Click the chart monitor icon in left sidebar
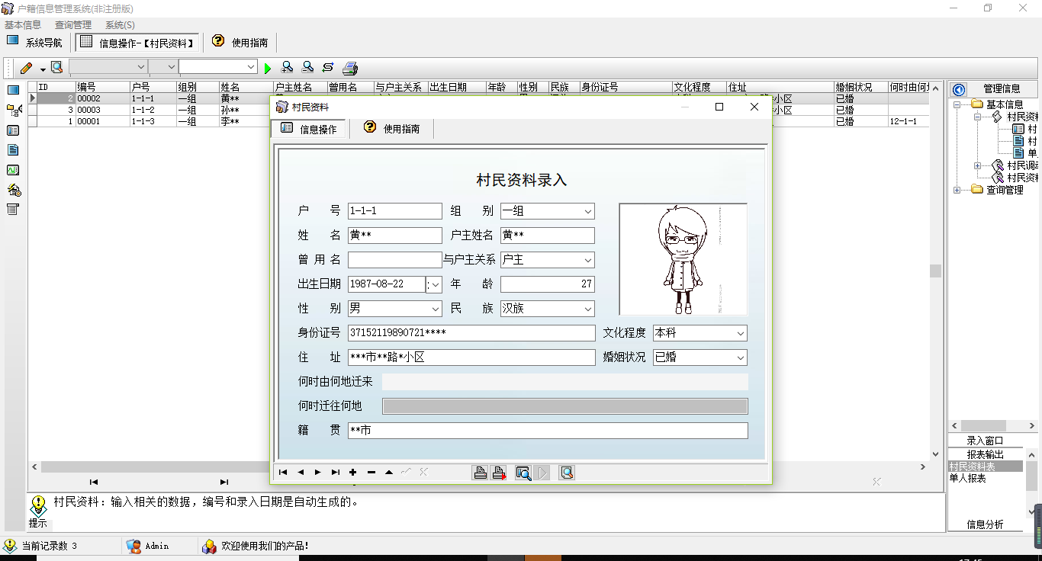Image resolution: width=1042 pixels, height=561 pixels. 13,170
